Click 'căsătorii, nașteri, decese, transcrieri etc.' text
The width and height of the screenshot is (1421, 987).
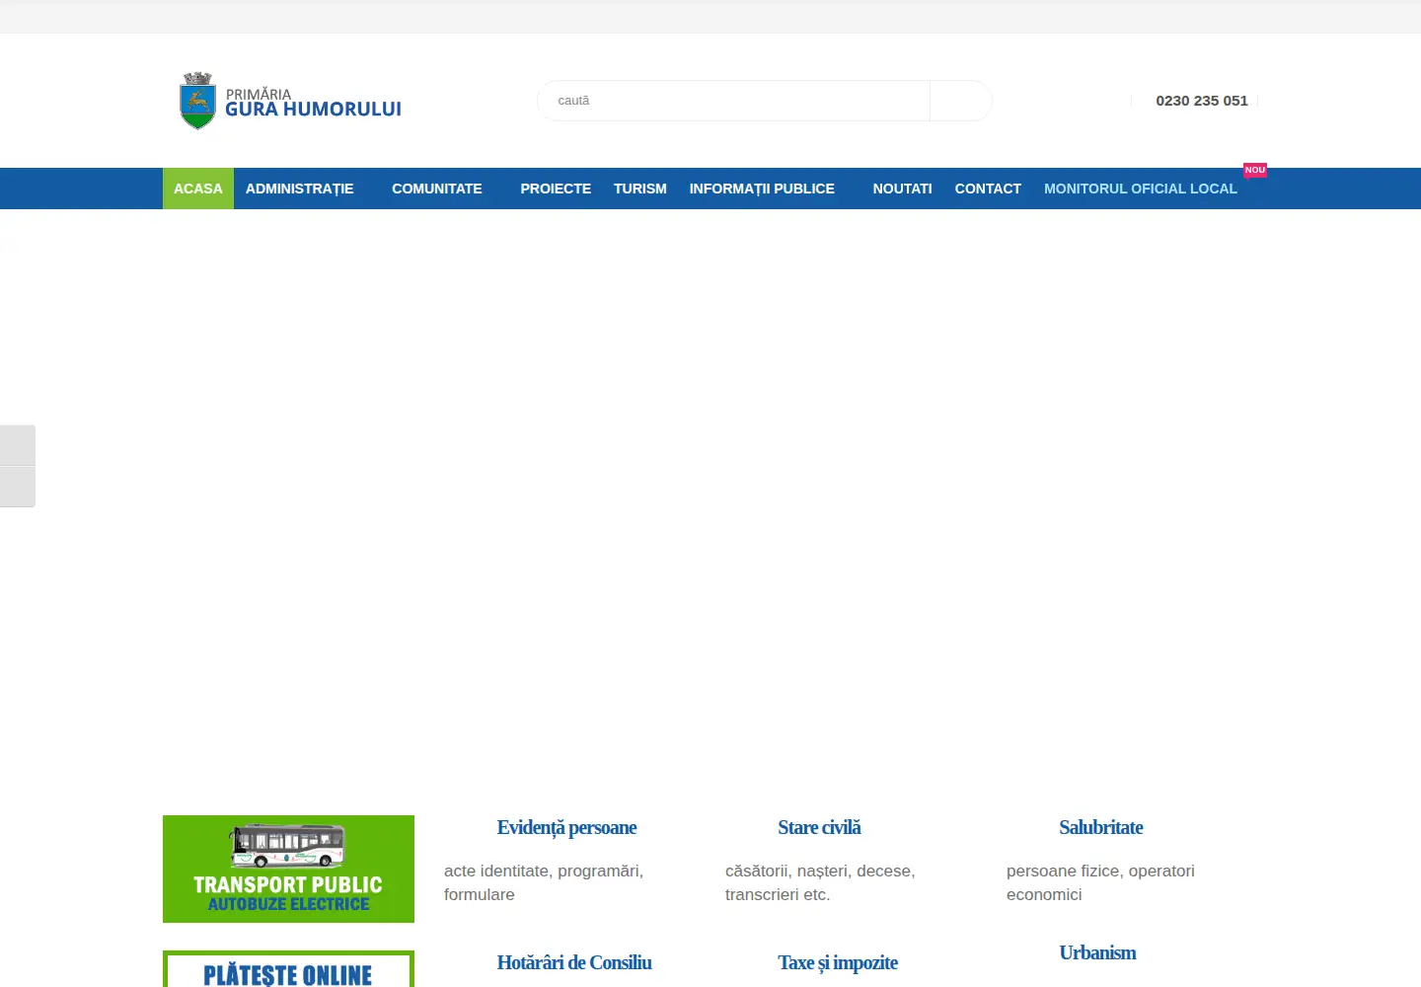(x=820, y=882)
